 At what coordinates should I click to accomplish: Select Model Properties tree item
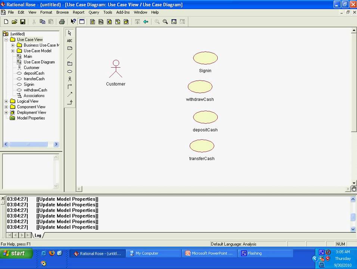tap(31, 118)
